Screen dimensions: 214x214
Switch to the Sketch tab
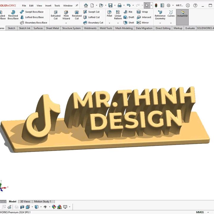click(x=12, y=28)
